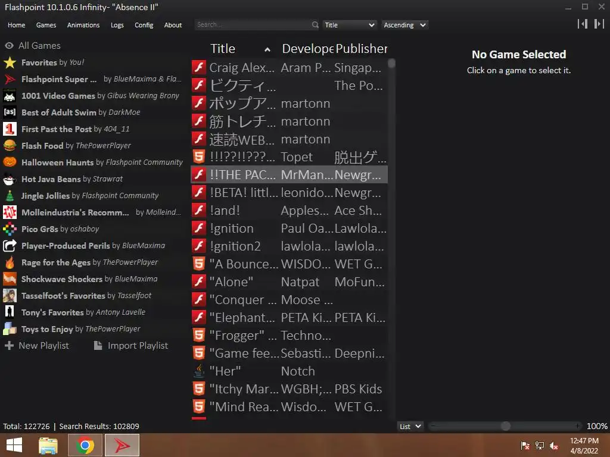Click the Player-Produced Perils share icon

click(10, 246)
